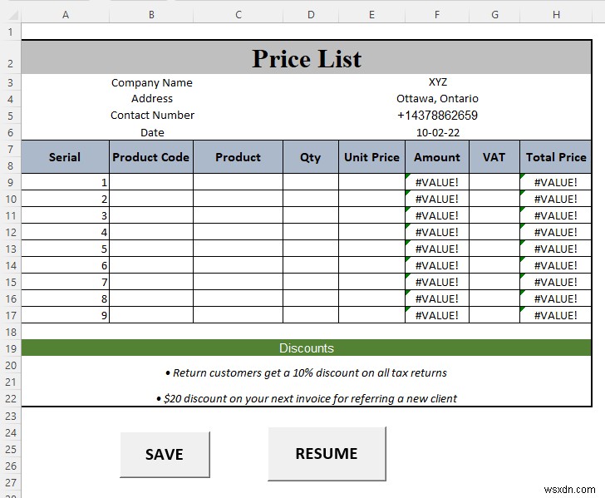Click the RESUME button
Screen dimensions: 605x498
pyautogui.click(x=327, y=454)
